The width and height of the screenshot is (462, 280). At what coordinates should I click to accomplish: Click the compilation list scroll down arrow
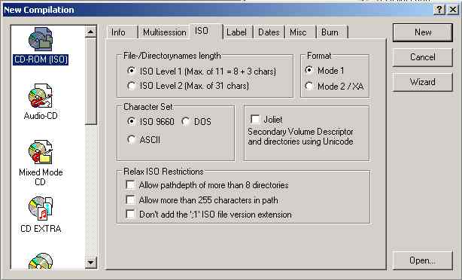pyautogui.click(x=91, y=263)
